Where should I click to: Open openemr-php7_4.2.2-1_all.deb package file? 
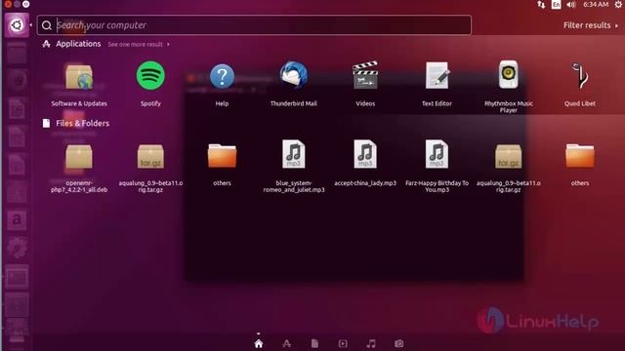(x=79, y=158)
